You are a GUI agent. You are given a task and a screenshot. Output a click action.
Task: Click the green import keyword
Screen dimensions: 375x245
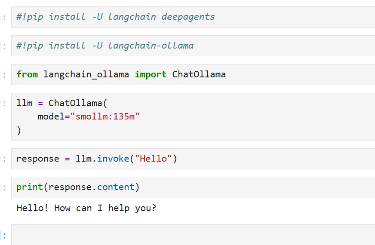click(151, 74)
